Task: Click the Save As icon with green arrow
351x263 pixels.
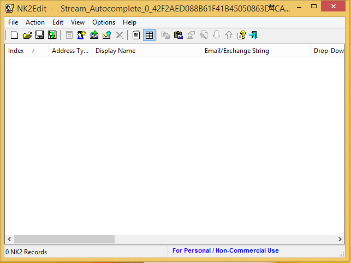Action: 52,35
